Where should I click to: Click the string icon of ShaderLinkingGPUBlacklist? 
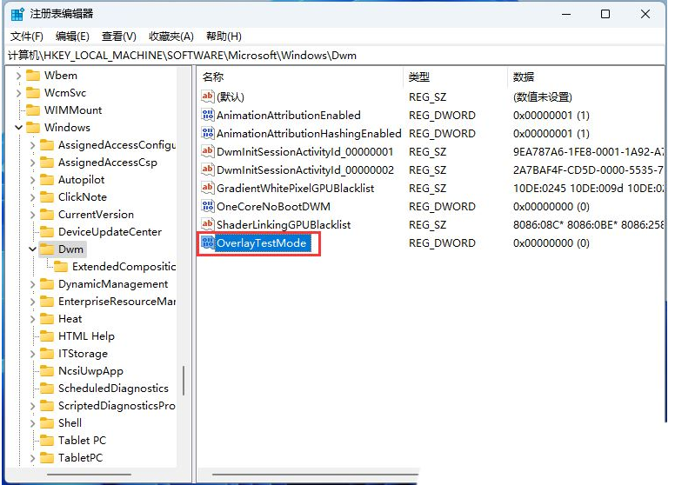click(x=207, y=224)
